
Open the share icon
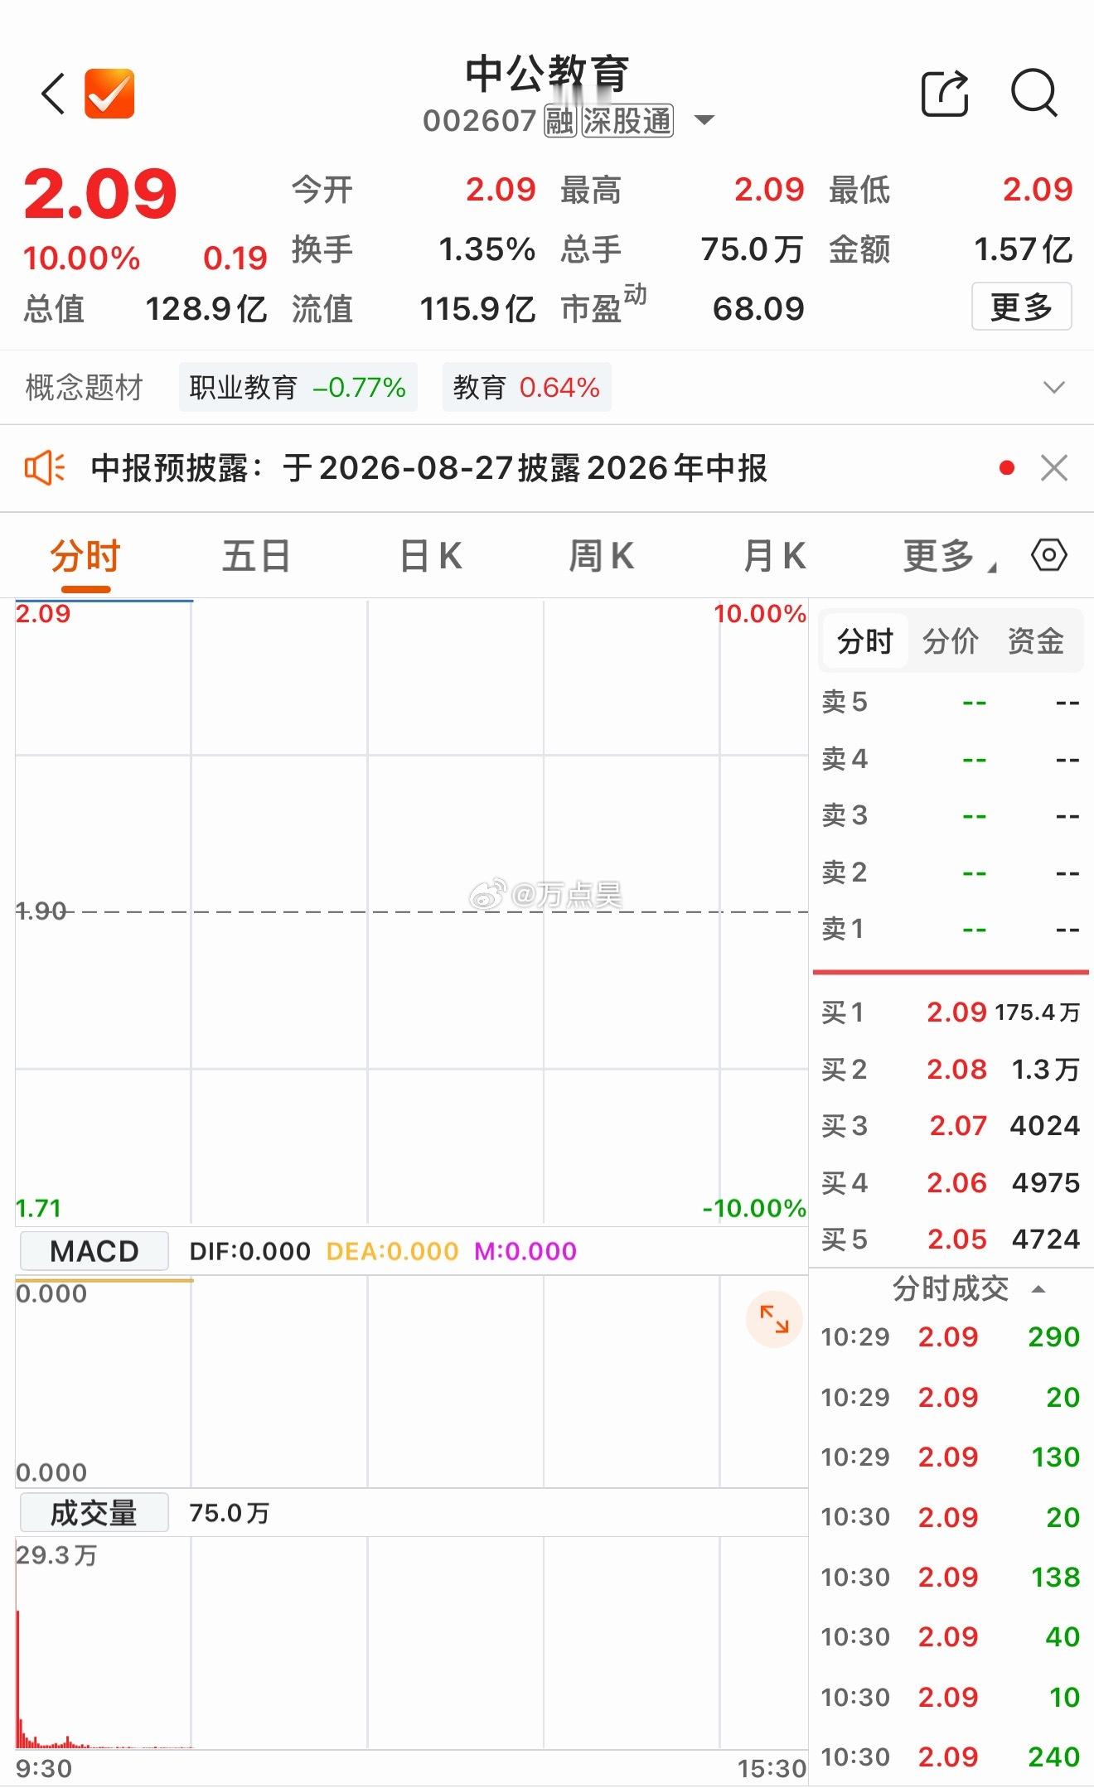click(945, 93)
